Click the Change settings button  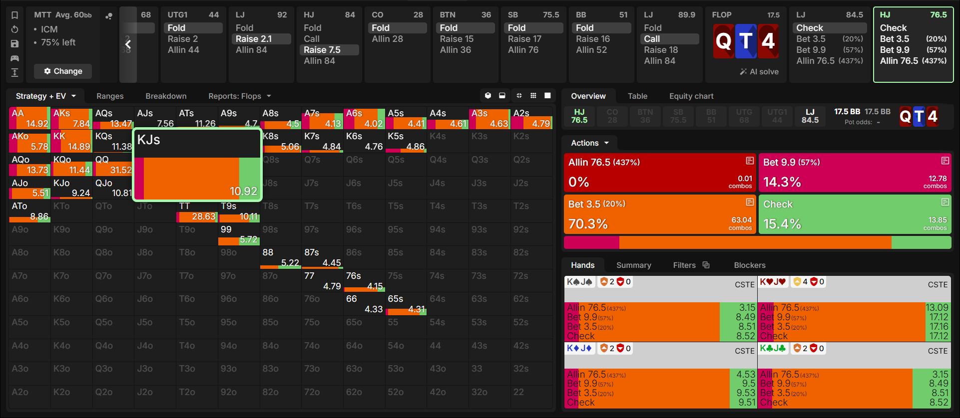click(63, 71)
